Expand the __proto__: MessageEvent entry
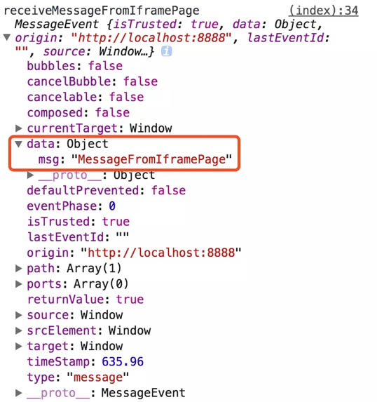 18,393
